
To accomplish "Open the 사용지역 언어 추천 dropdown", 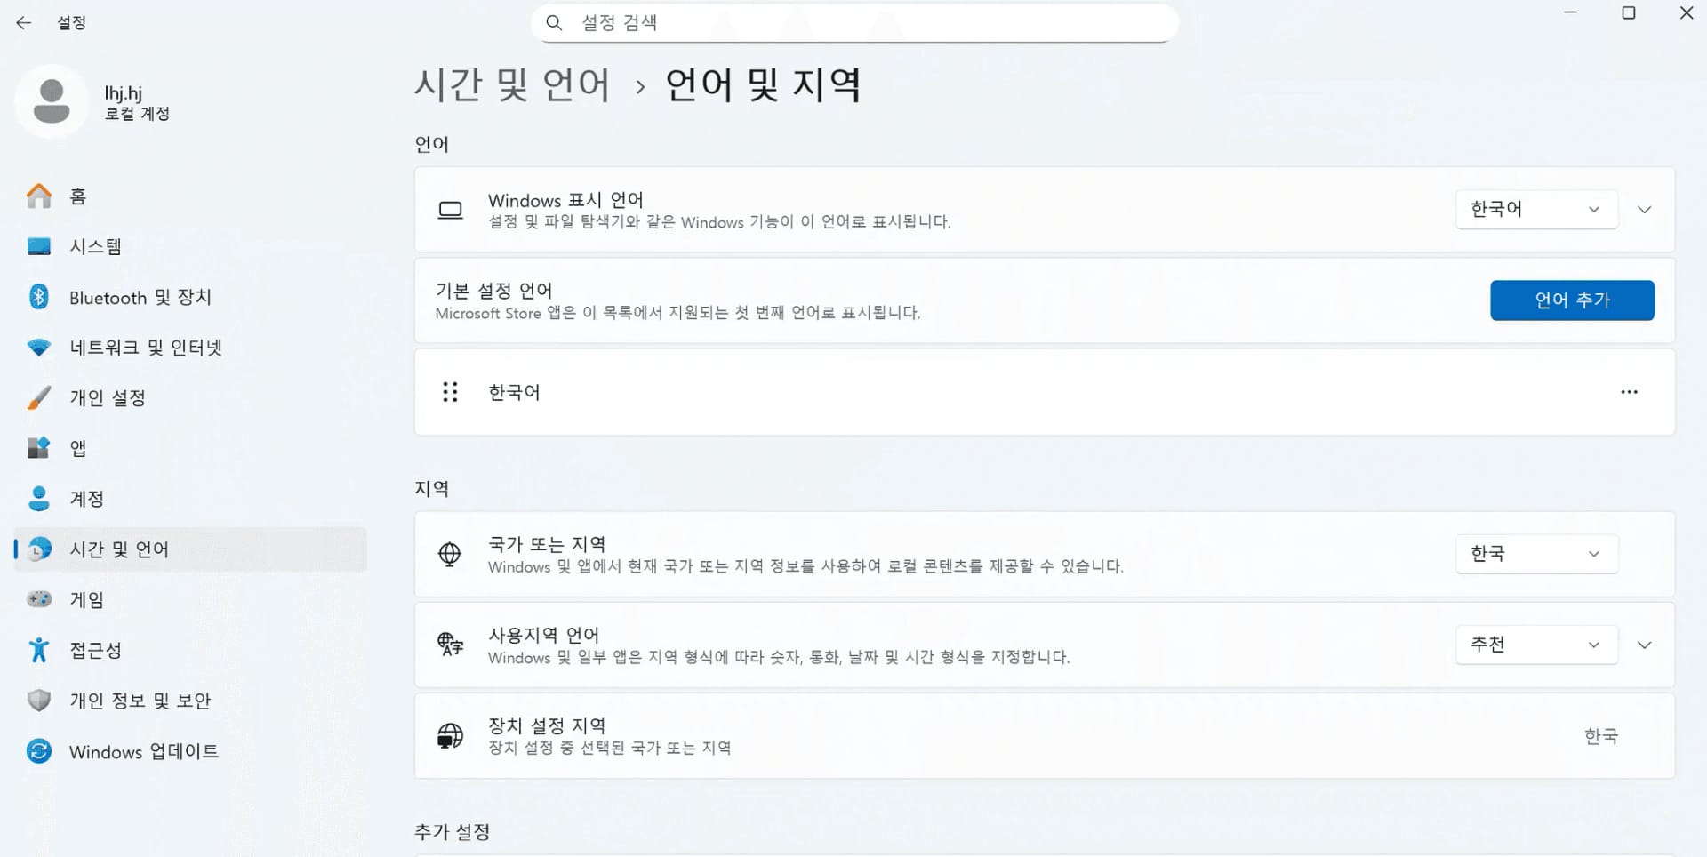I will (1536, 645).
